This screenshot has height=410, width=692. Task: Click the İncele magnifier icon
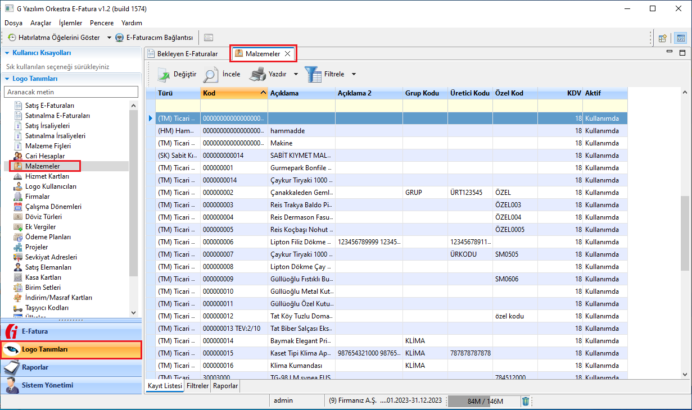tap(211, 74)
